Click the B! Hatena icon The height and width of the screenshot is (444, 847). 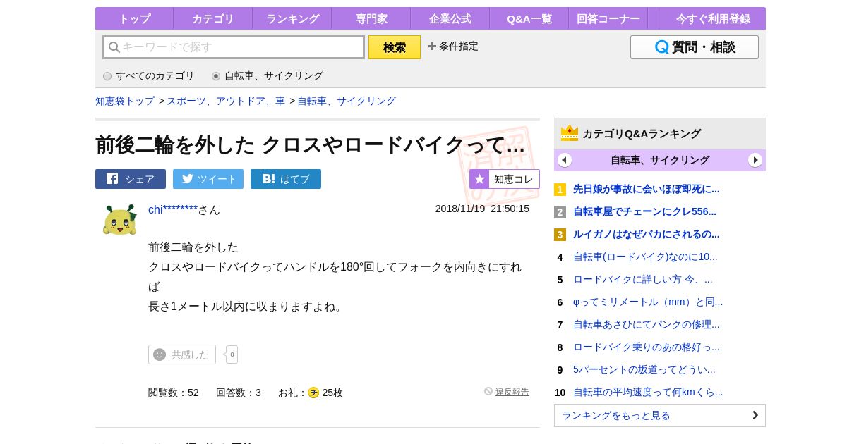click(269, 179)
